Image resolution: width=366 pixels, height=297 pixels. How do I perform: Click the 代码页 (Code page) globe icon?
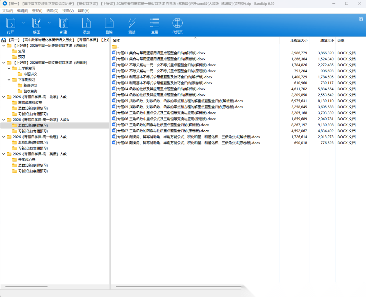(177, 23)
